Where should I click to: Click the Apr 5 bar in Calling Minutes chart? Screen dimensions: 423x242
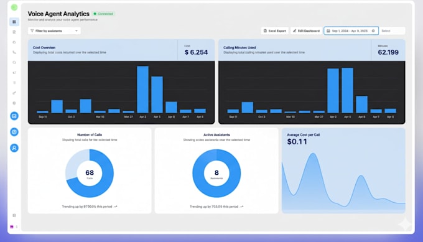click(348, 90)
